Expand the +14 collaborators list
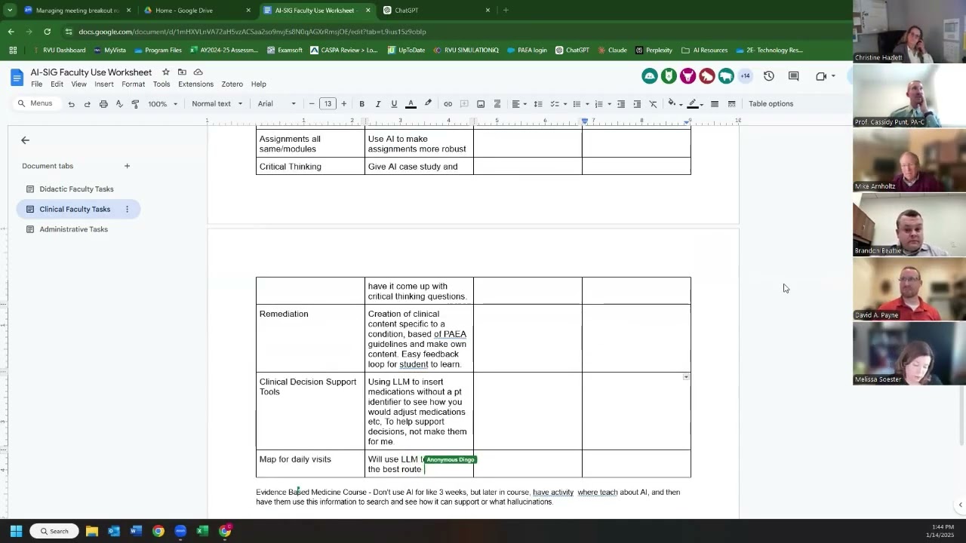966x543 pixels. (x=745, y=76)
